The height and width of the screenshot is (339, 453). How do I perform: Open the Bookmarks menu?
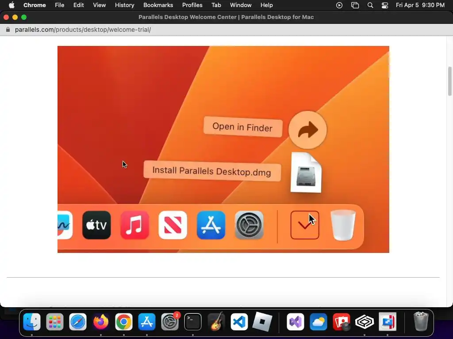point(158,5)
